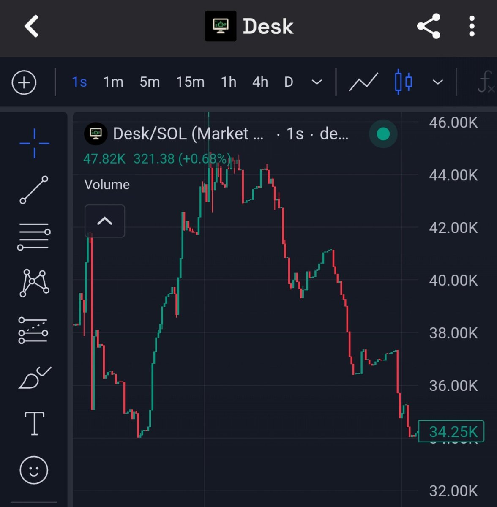Click the Desk title in header
497x507 pixels.
click(x=268, y=27)
